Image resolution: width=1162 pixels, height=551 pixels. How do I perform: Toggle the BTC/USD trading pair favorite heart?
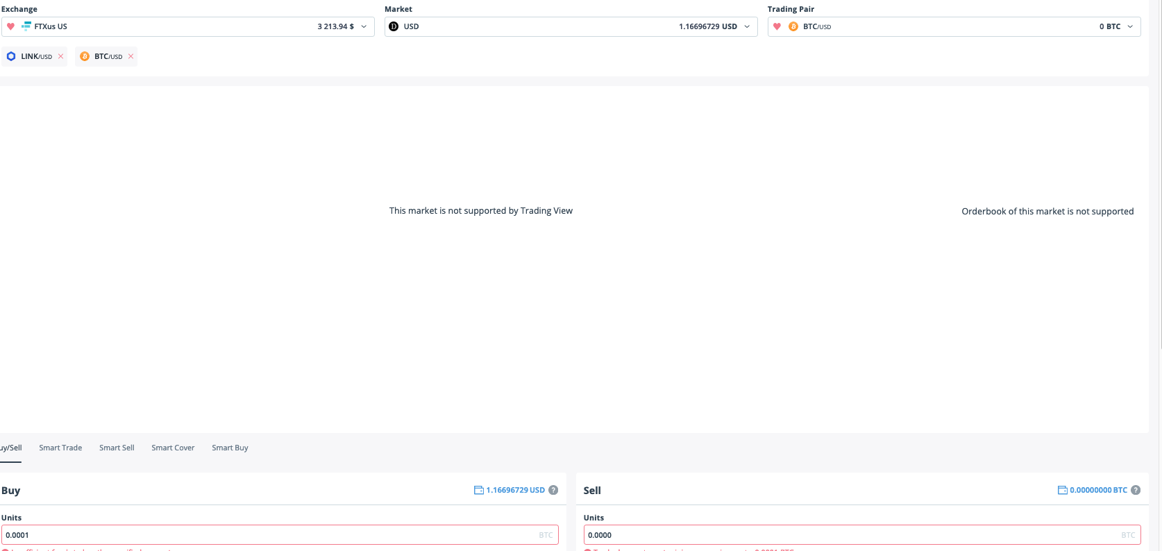pyautogui.click(x=777, y=26)
